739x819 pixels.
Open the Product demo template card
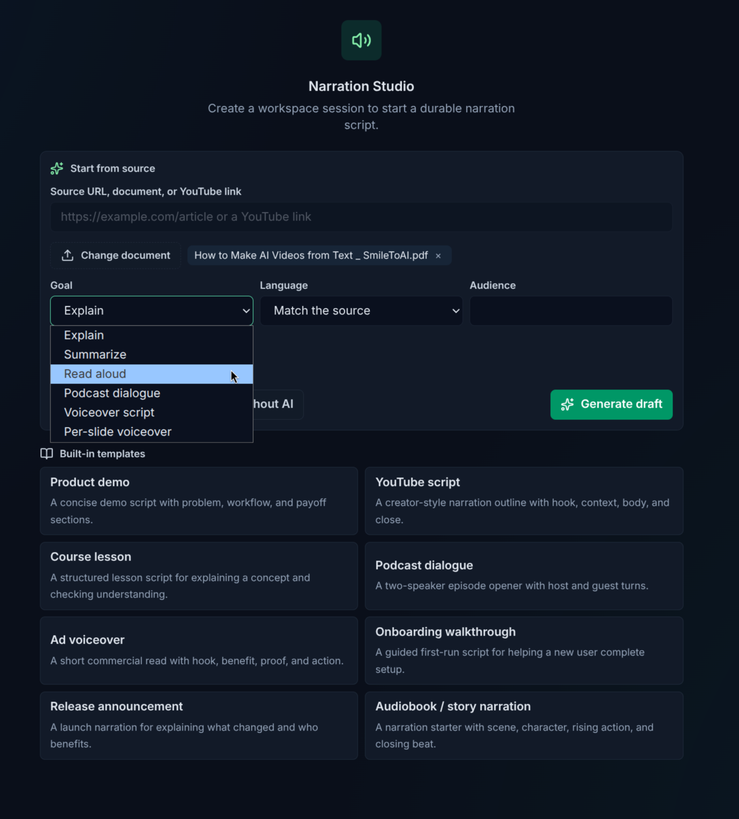click(199, 501)
